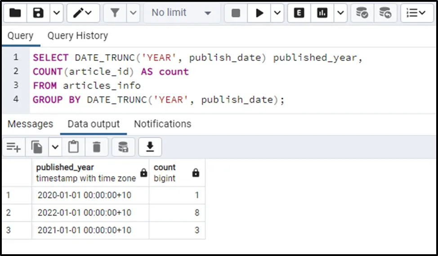
Task: Click the Save data changes icon
Action: (x=123, y=147)
